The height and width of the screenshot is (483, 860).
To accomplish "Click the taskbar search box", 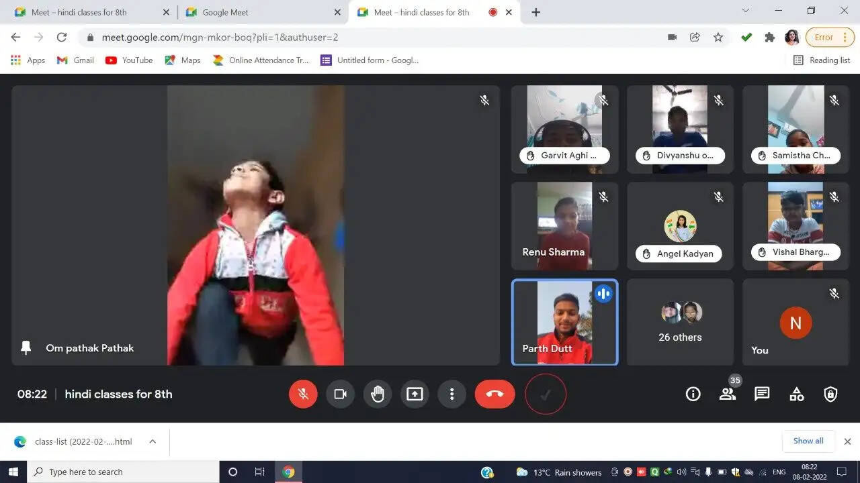I will tap(123, 472).
